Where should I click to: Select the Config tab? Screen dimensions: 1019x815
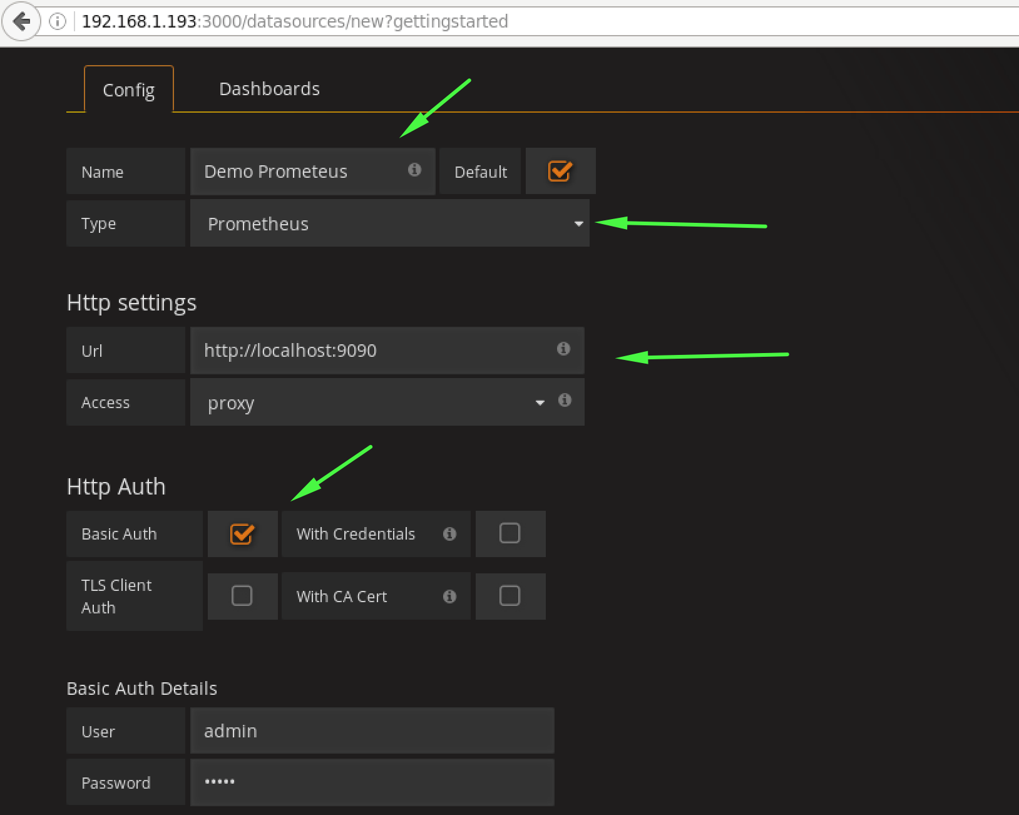click(x=128, y=90)
